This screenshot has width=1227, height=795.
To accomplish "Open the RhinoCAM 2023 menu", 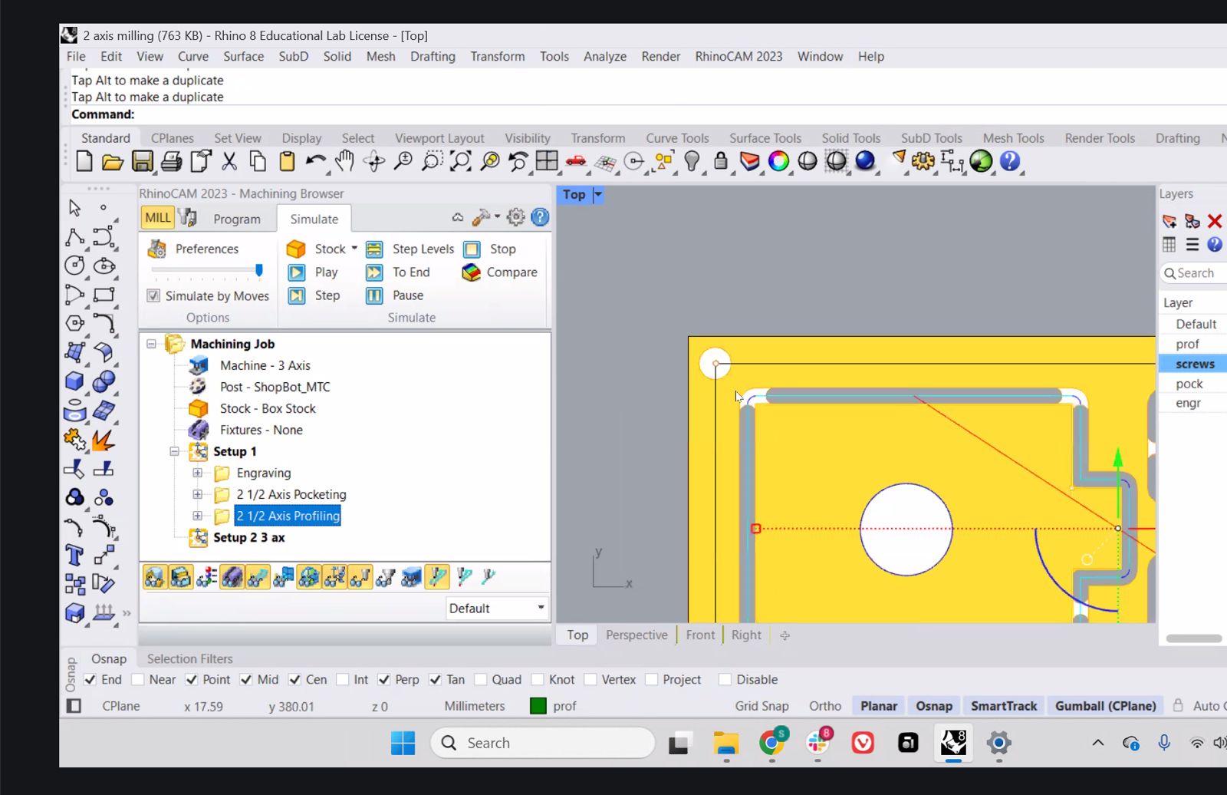I will tap(738, 57).
